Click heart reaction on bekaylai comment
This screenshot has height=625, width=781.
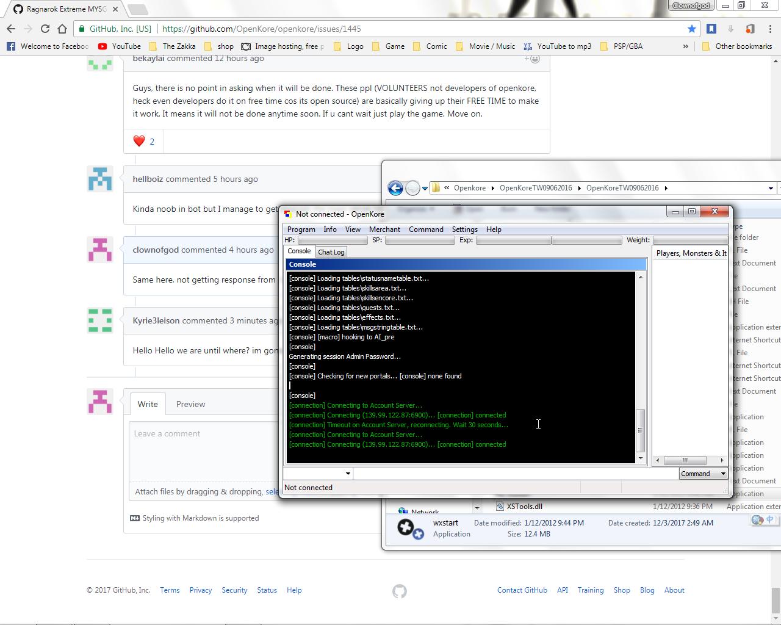(x=144, y=141)
